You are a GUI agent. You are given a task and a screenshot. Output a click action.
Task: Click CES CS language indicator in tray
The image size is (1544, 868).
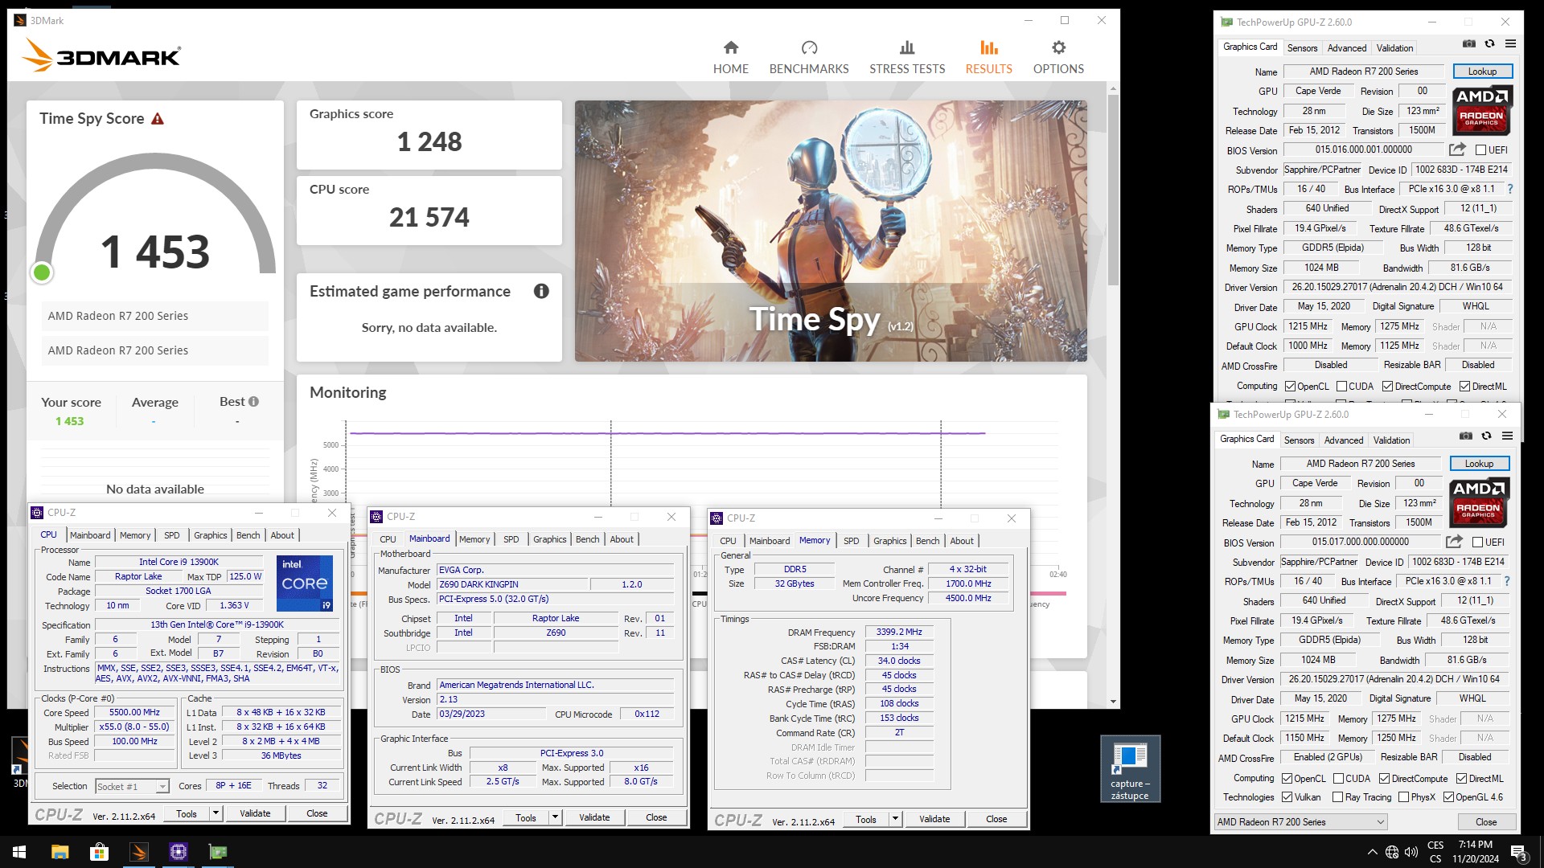point(1435,852)
